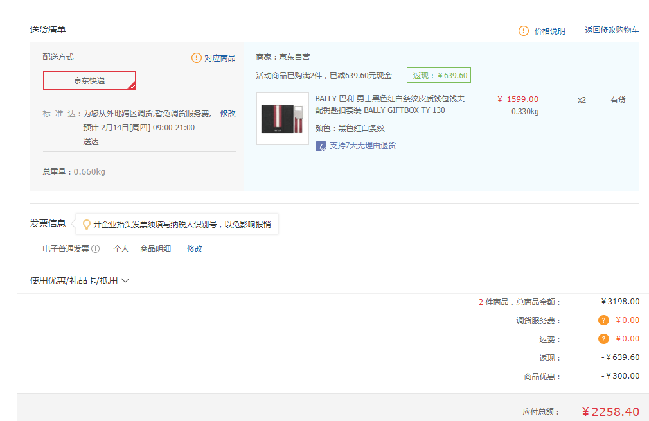Click the 总重量：0.660kg text
Viewport: 649px width, 421px height.
point(74,171)
